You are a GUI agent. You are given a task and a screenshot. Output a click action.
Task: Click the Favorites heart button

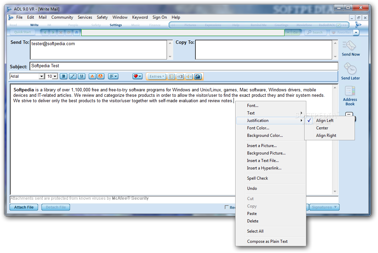click(341, 32)
